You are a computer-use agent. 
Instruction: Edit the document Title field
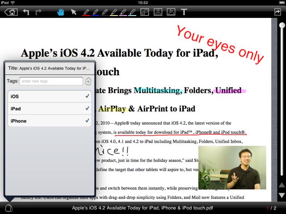tap(50, 68)
